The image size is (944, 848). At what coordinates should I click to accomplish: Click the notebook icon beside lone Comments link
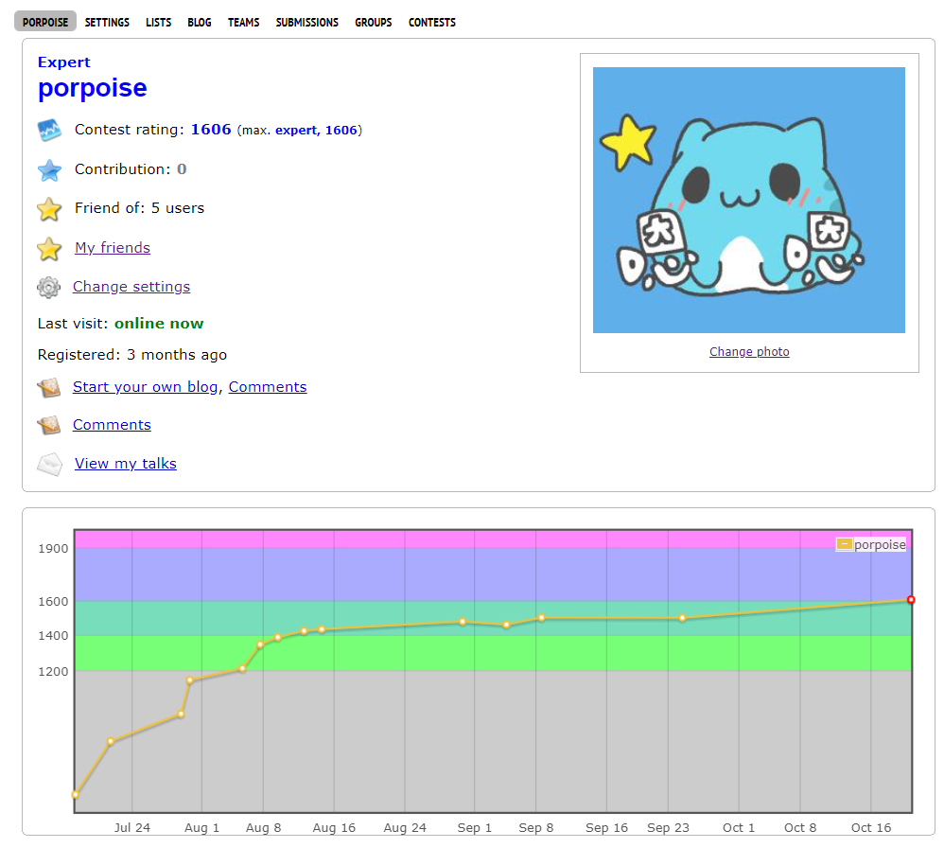(x=49, y=425)
